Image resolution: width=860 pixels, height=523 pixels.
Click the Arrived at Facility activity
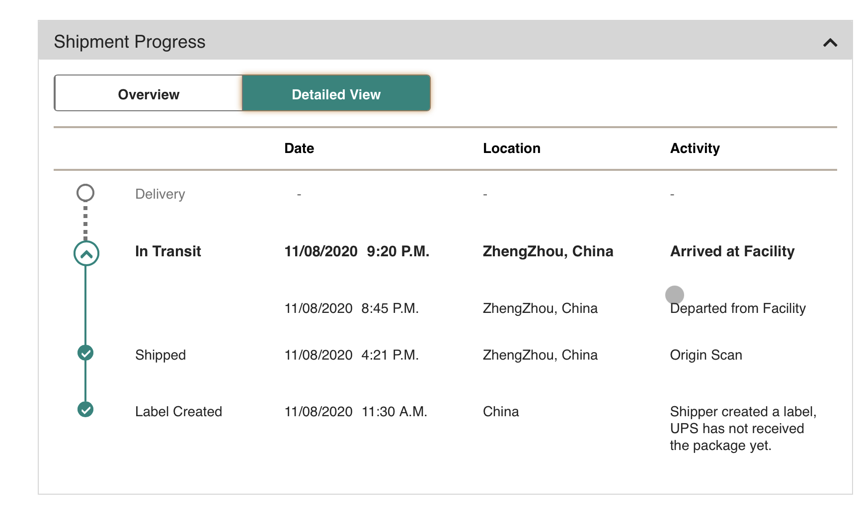tap(732, 251)
